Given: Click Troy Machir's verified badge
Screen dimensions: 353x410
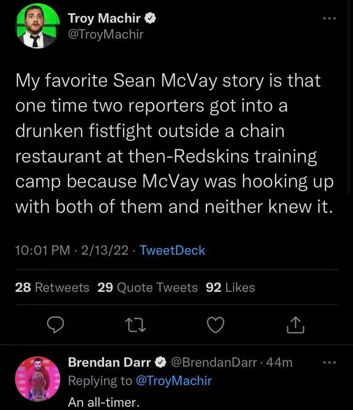Looking at the screenshot, I should pyautogui.click(x=150, y=18).
